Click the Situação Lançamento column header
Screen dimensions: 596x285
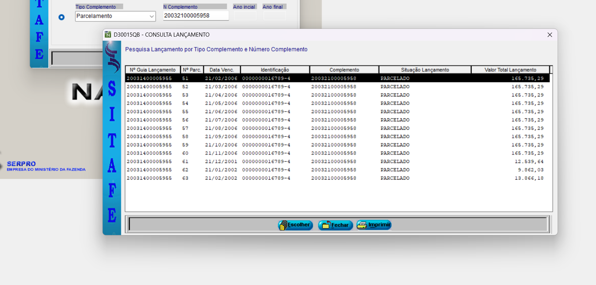tap(425, 70)
